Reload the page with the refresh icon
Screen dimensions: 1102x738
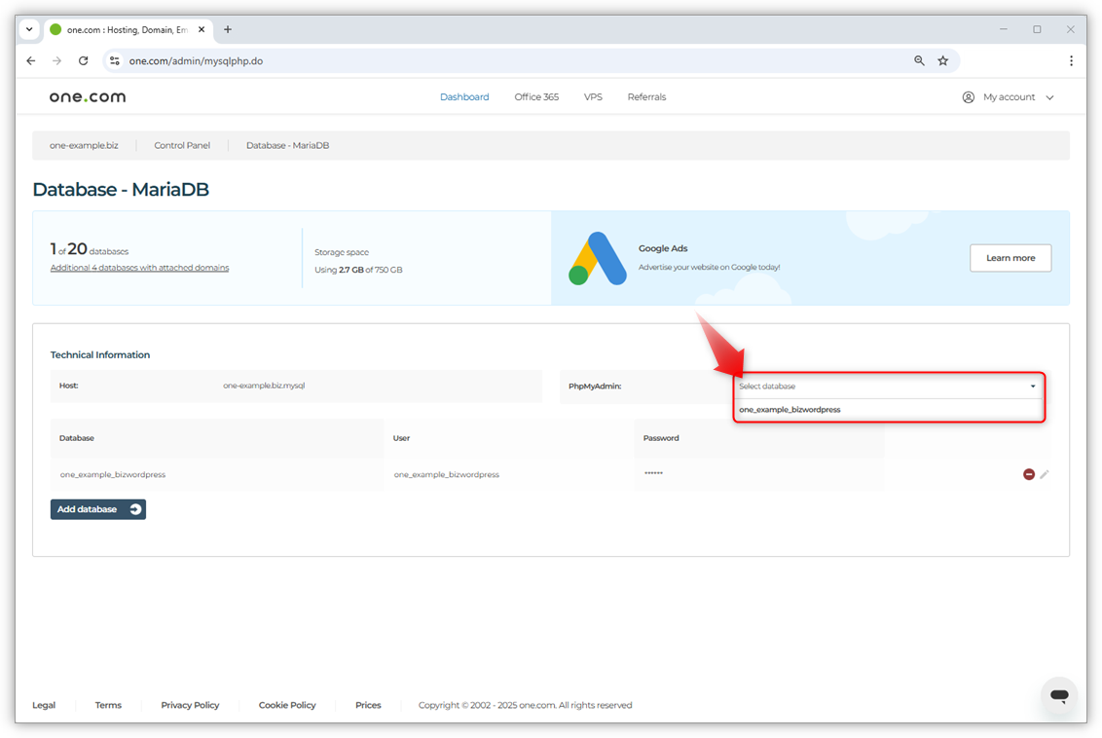click(83, 60)
